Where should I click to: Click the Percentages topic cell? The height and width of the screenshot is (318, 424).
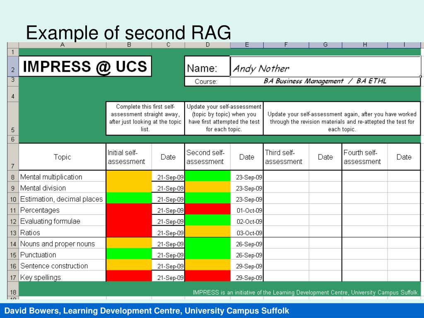[62, 210]
